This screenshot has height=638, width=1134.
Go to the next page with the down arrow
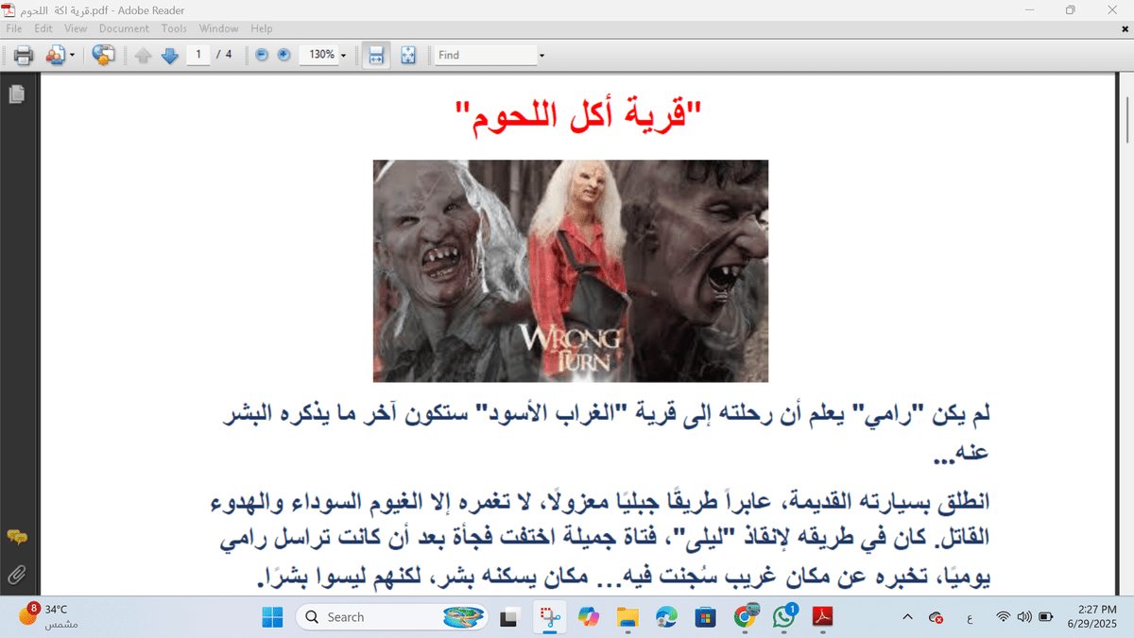click(170, 55)
